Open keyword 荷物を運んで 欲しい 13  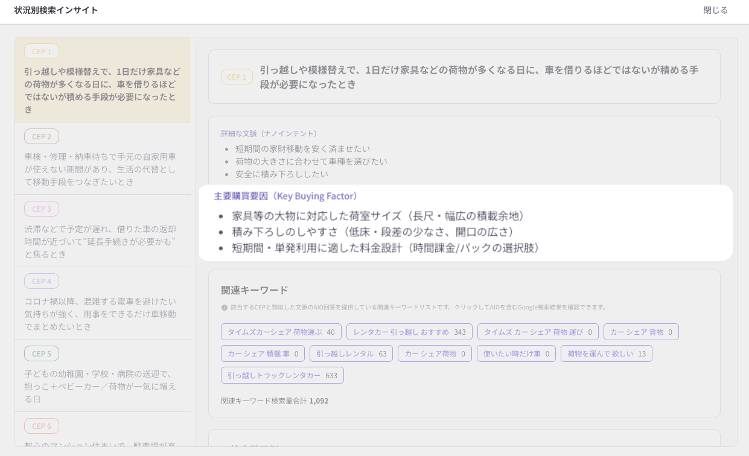tap(607, 353)
